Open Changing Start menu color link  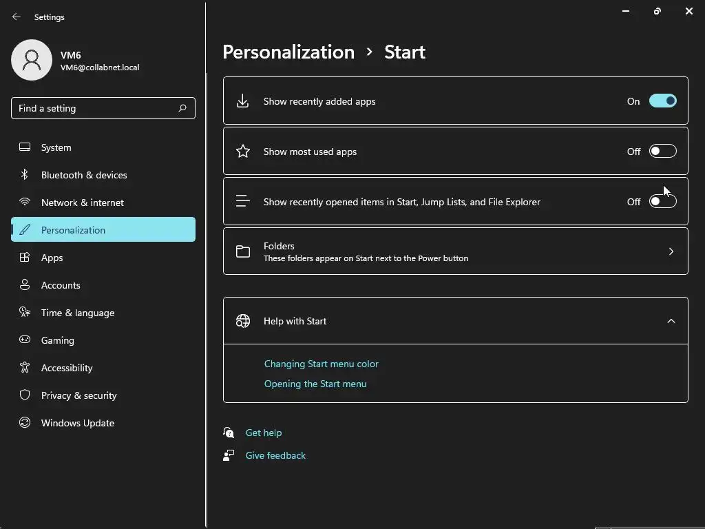[x=322, y=364]
